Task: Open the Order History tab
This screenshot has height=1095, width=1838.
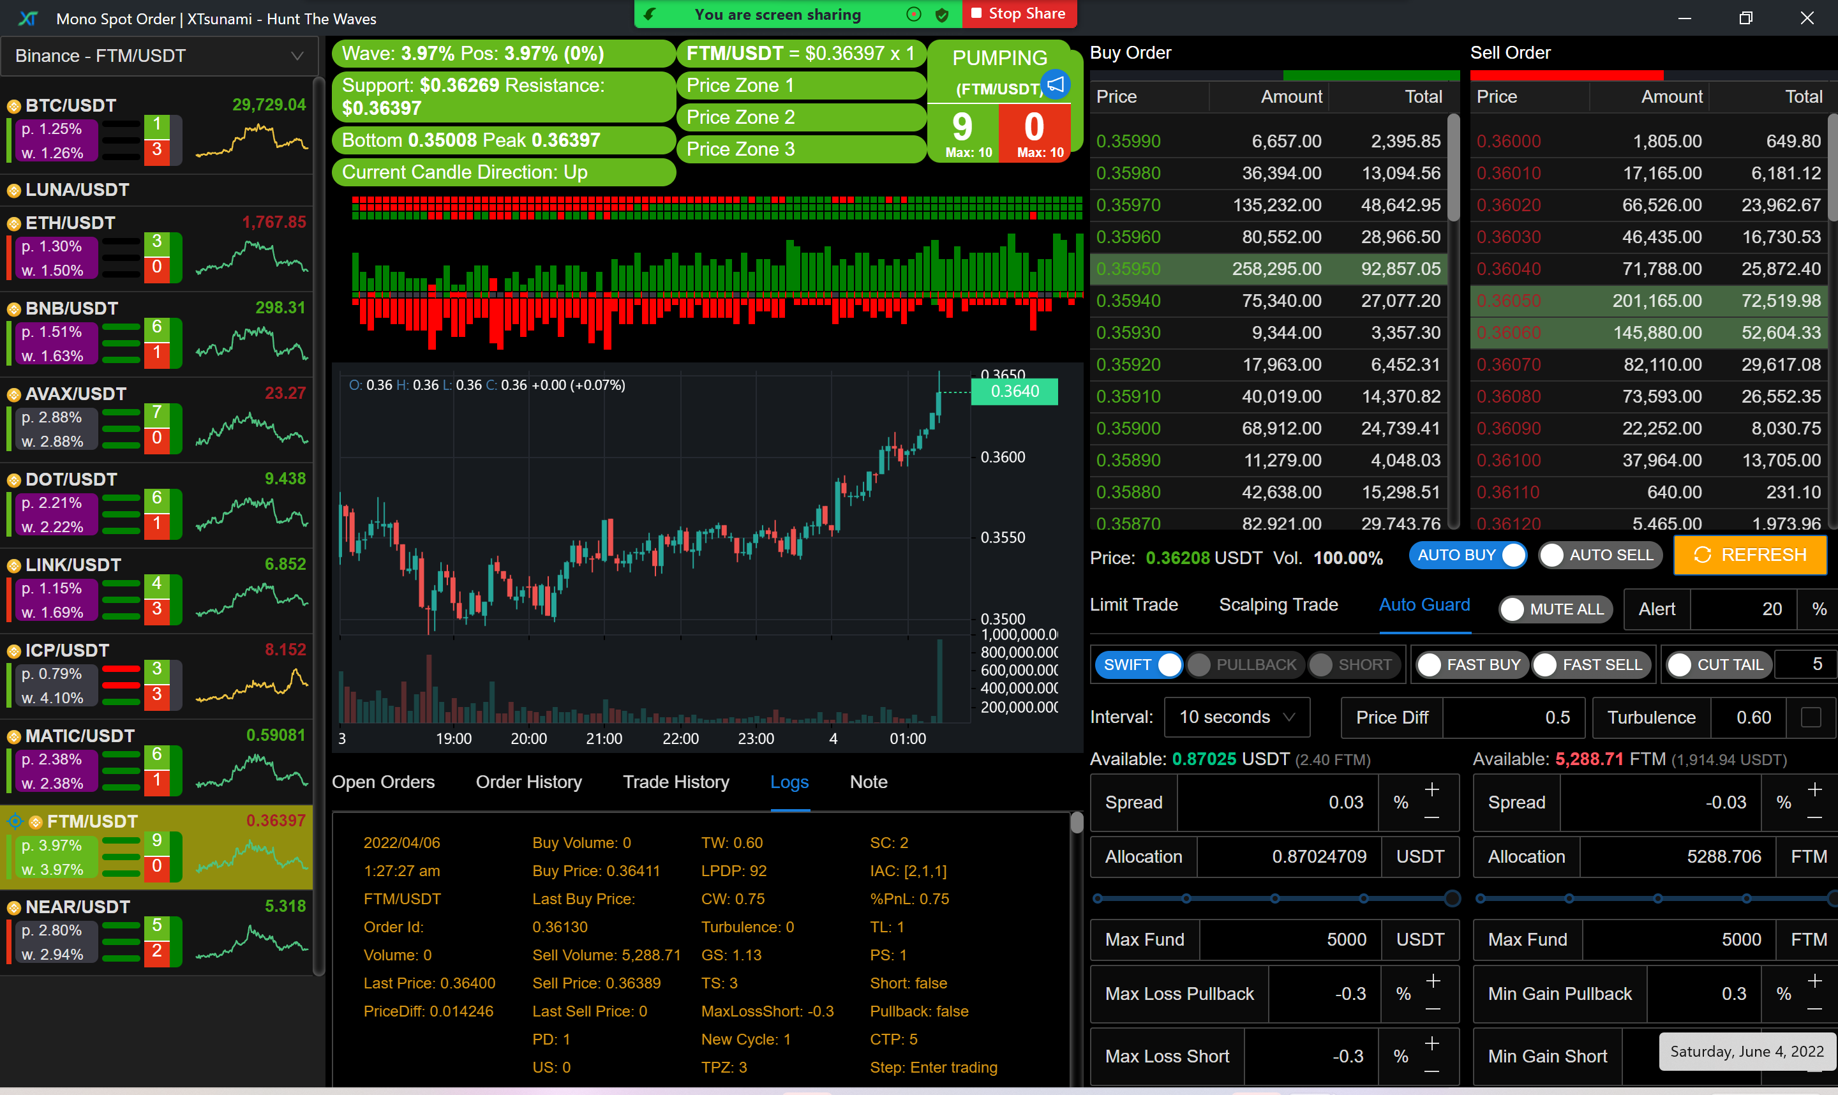Action: click(x=528, y=782)
